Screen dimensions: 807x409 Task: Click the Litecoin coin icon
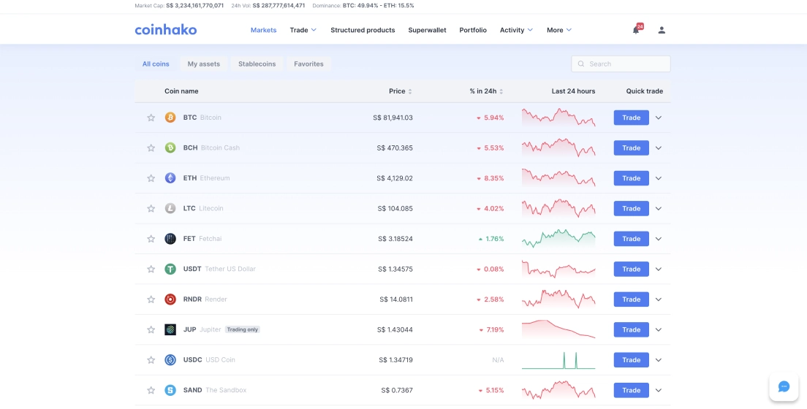[170, 208]
